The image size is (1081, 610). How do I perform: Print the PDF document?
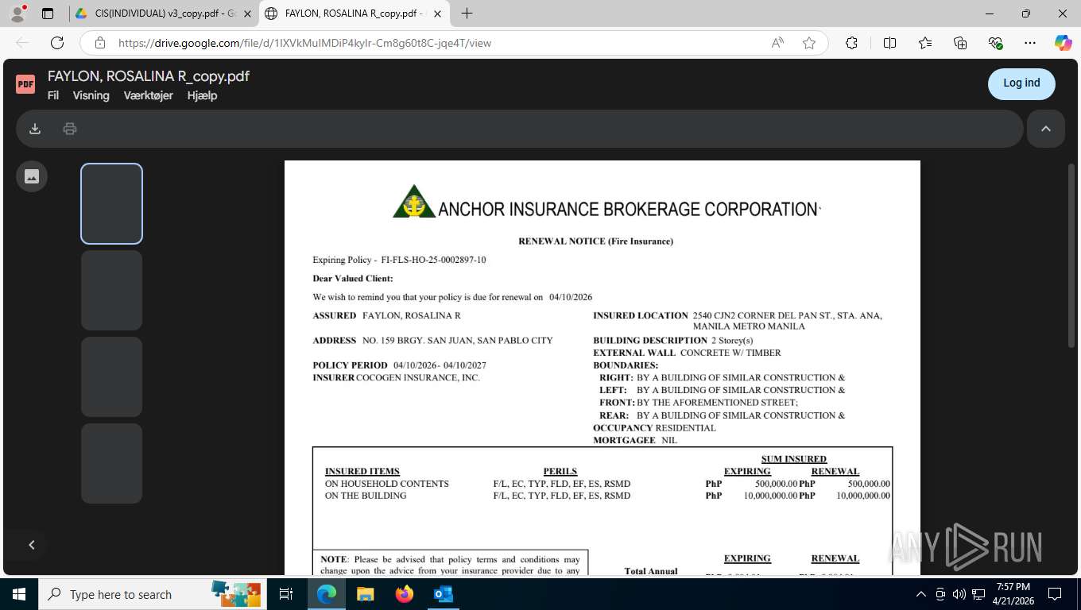(70, 129)
